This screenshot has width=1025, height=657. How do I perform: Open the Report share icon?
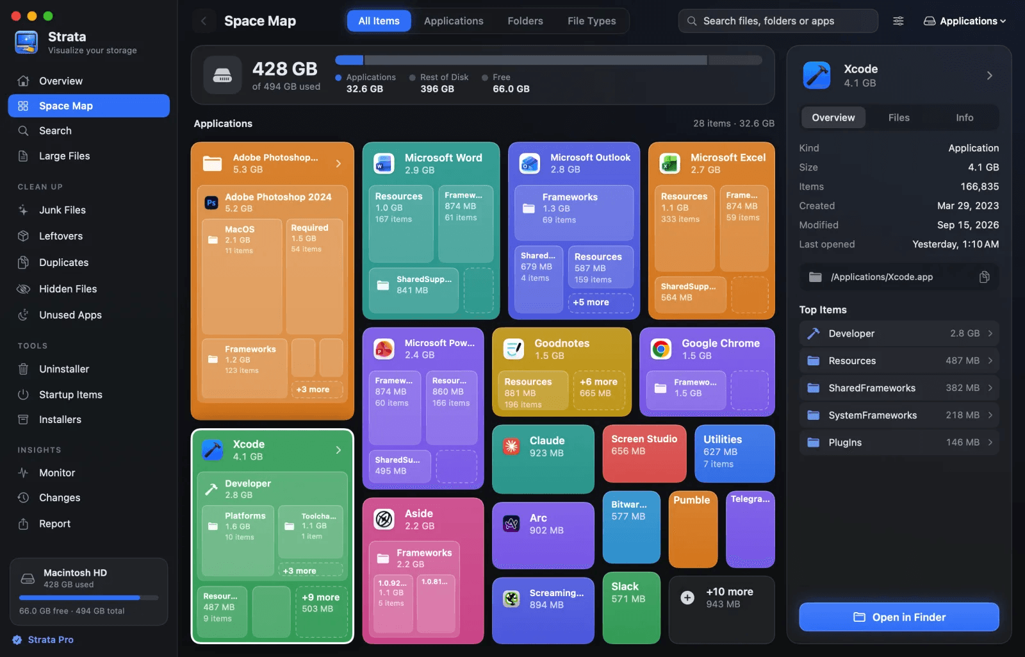pyautogui.click(x=24, y=524)
